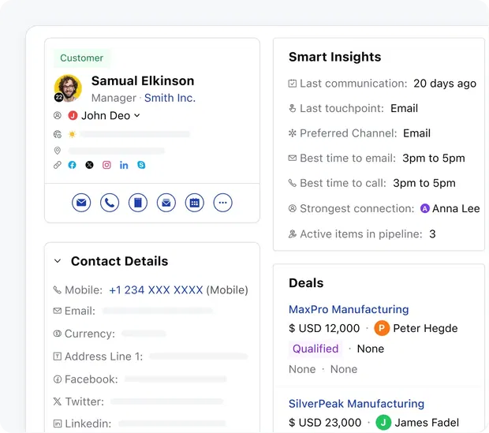
Task: Click the $ USD 23,000 deal amount
Action: tap(325, 423)
